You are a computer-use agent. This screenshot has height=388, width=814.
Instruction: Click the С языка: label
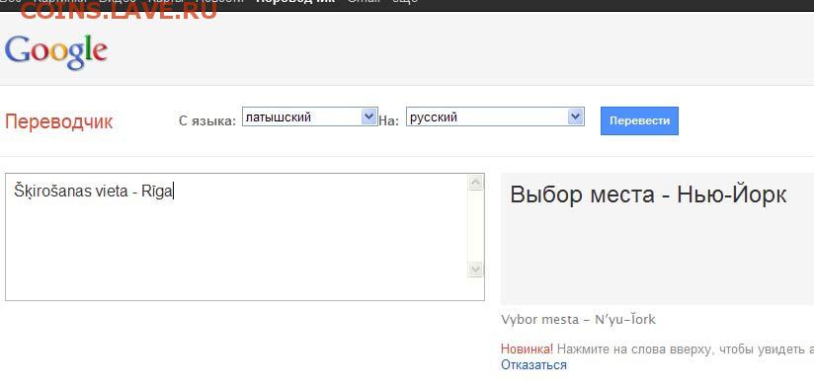207,121
